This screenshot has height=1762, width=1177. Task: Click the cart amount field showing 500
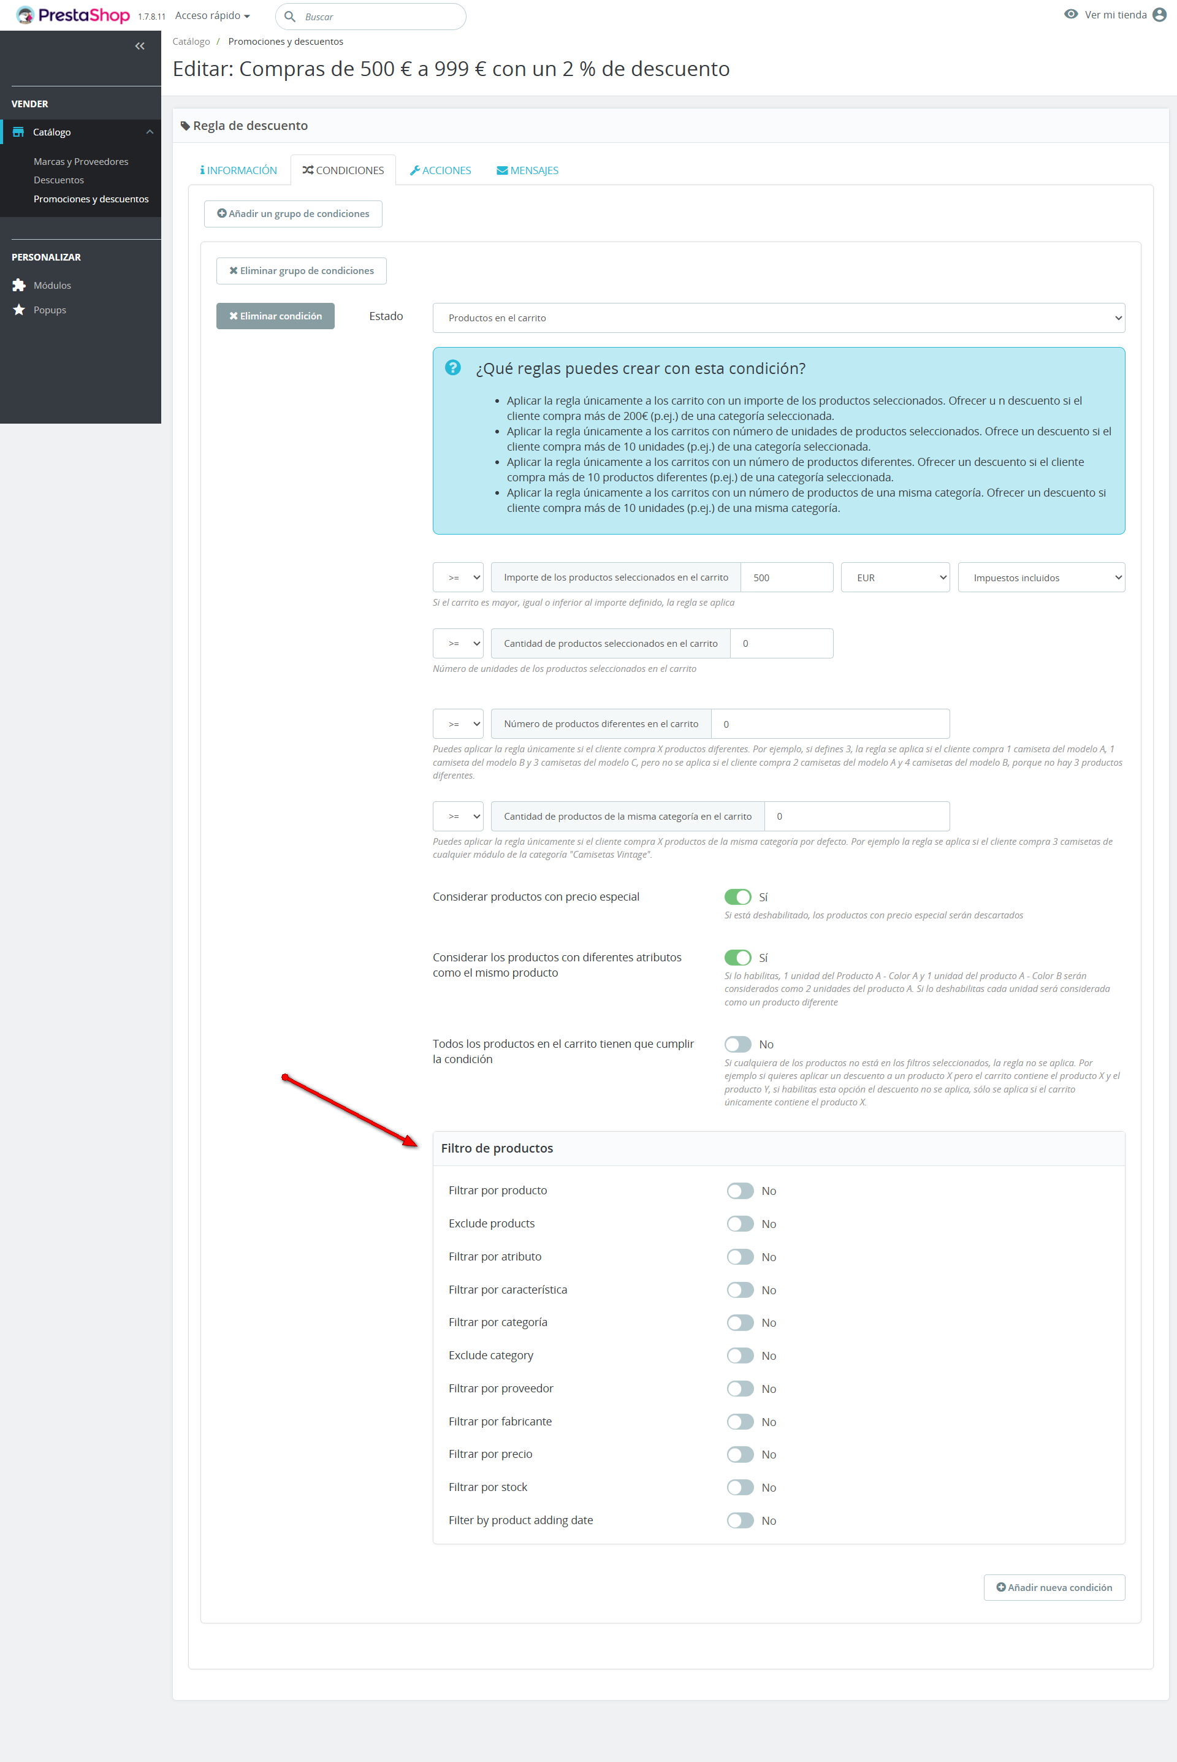click(x=786, y=578)
